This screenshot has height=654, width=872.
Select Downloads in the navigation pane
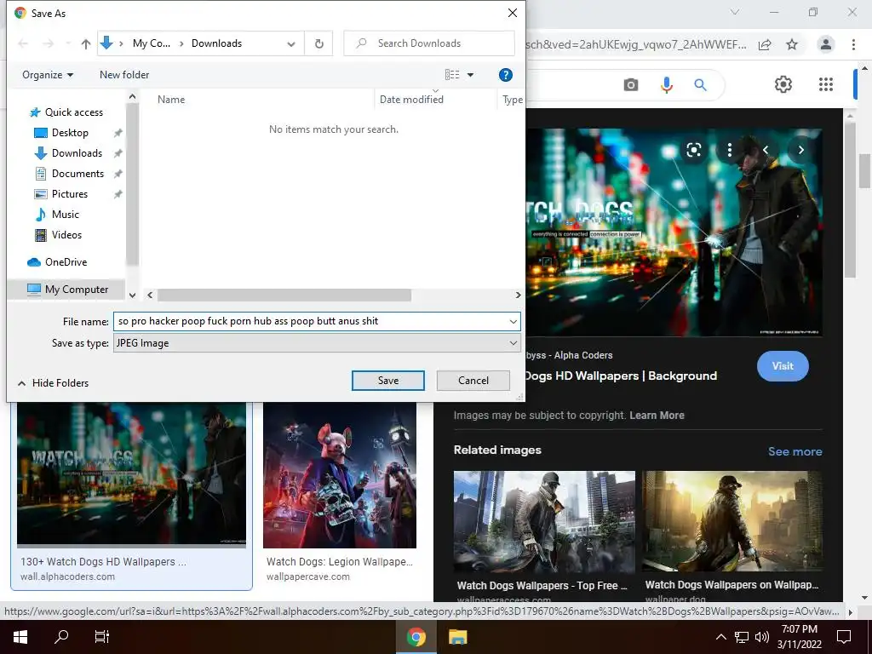(x=77, y=153)
